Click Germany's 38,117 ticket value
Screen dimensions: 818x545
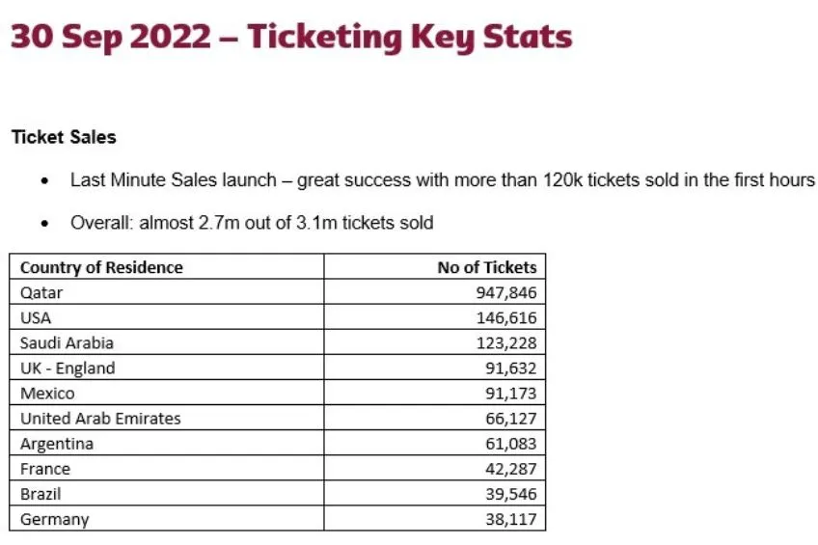click(510, 519)
